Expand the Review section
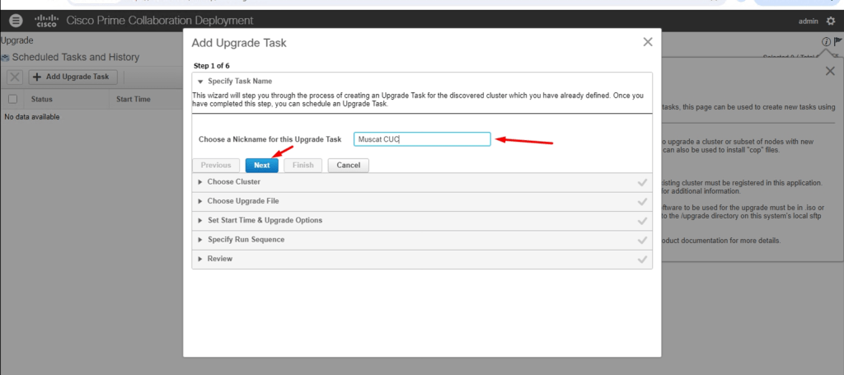Screen dimensions: 844x375 tap(219, 259)
